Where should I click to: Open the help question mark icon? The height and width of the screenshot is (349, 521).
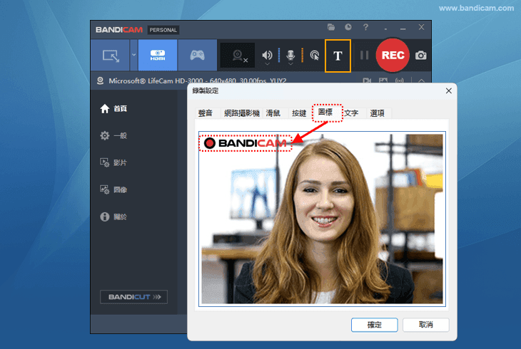pyautogui.click(x=365, y=27)
